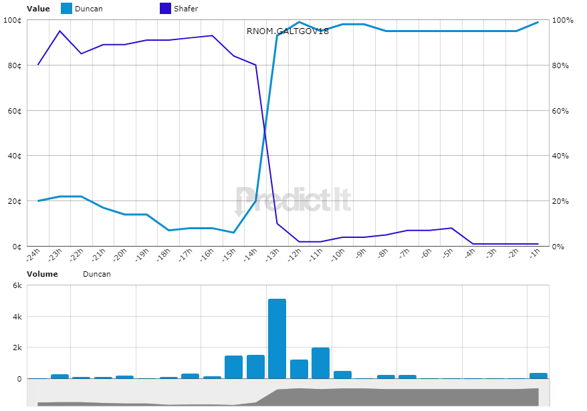
Task: Click the purple Shafer legend color swatch
Action: click(166, 9)
